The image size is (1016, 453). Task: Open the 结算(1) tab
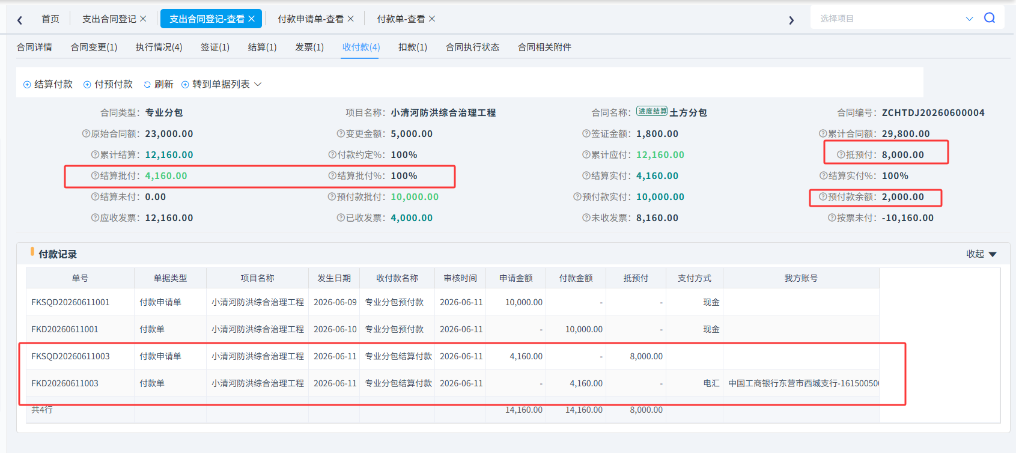tap(263, 47)
